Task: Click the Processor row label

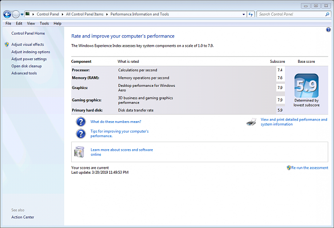Action: 81,70
